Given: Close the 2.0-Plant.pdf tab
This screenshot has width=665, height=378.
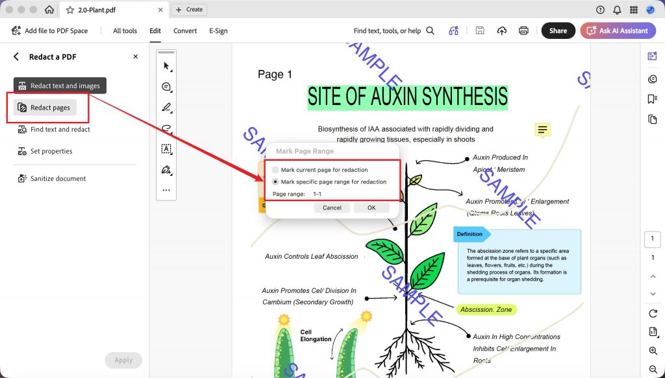Looking at the screenshot, I should click(160, 10).
